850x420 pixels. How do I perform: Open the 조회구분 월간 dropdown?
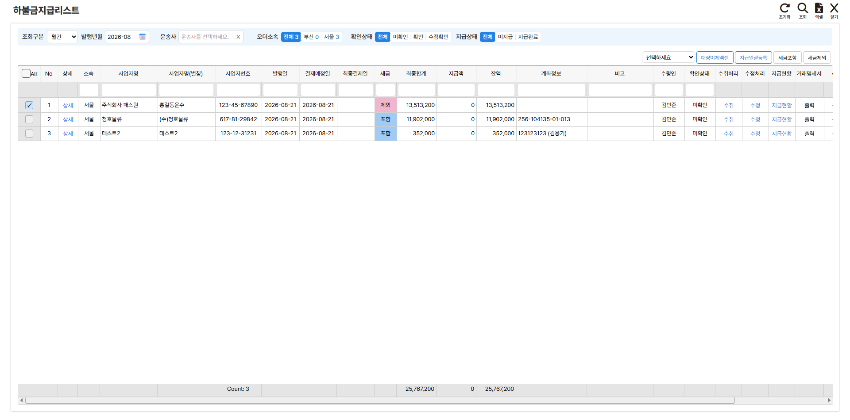62,37
